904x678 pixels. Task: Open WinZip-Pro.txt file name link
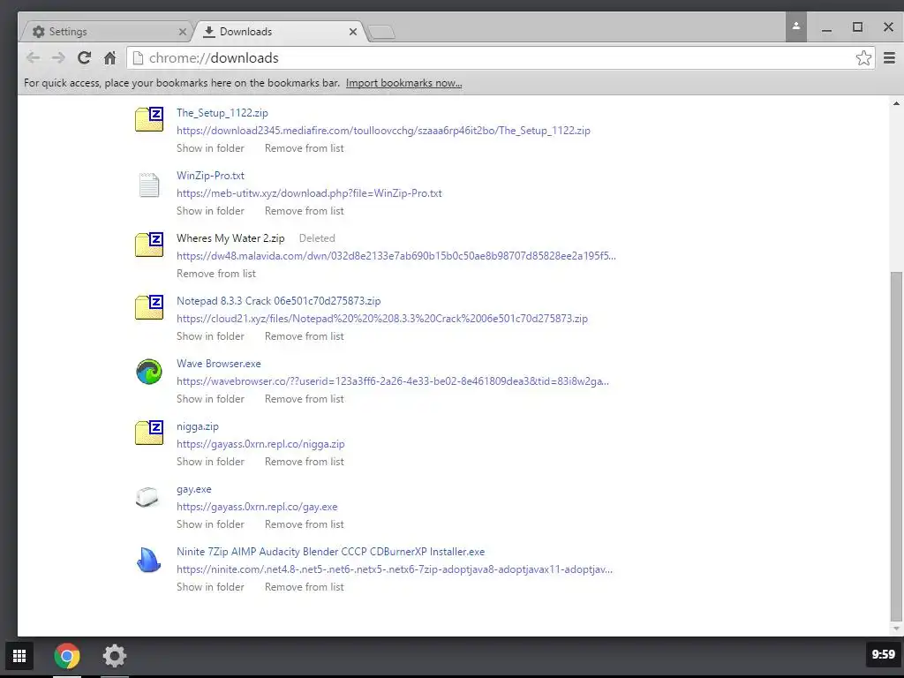coord(210,176)
